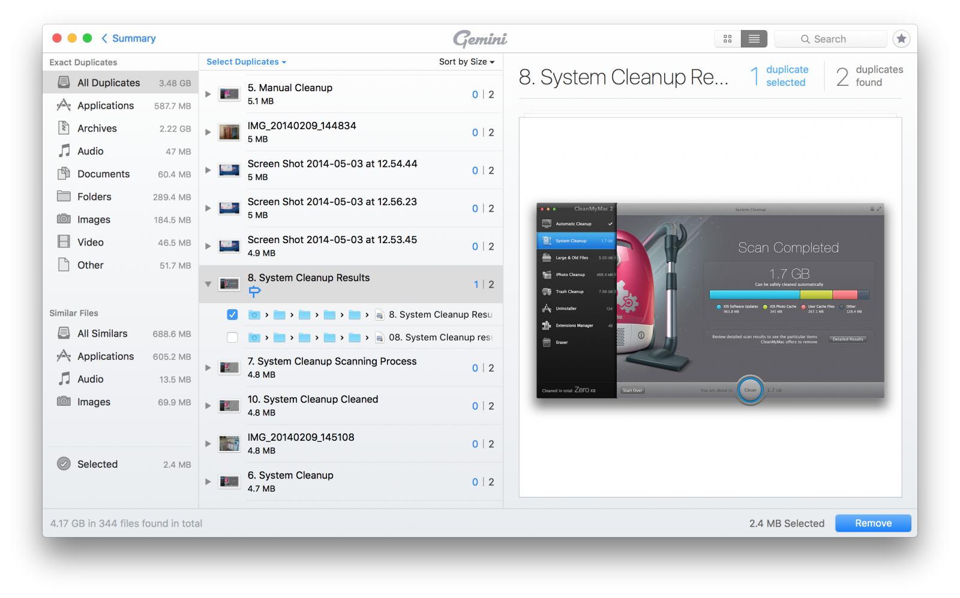
Task: Click into the Search field
Action: pyautogui.click(x=830, y=39)
